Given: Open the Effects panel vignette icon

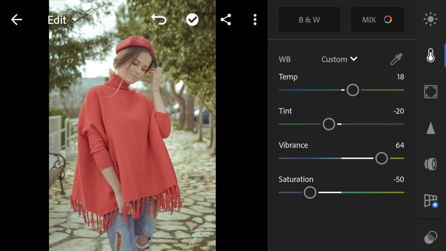Looking at the screenshot, I should [430, 92].
